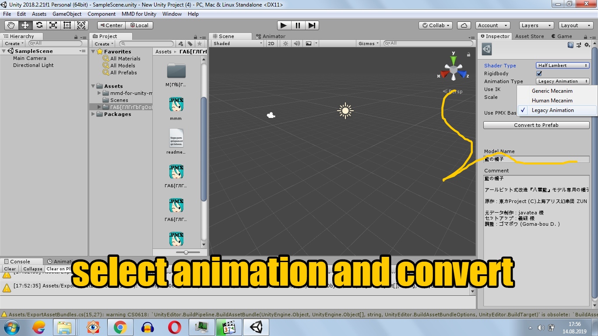Toggle 2D view in Scene
The image size is (598, 336).
click(x=271, y=43)
